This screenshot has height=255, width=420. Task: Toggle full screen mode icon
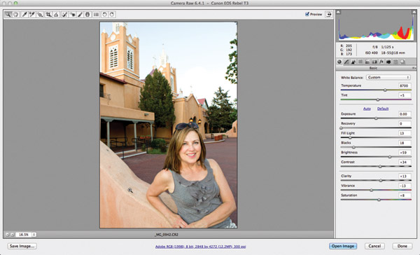tap(328, 15)
